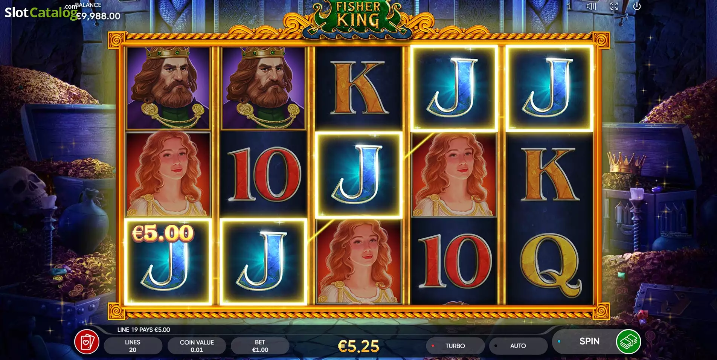Toggle Auto spin mode
This screenshot has height=360, width=717.
(518, 346)
